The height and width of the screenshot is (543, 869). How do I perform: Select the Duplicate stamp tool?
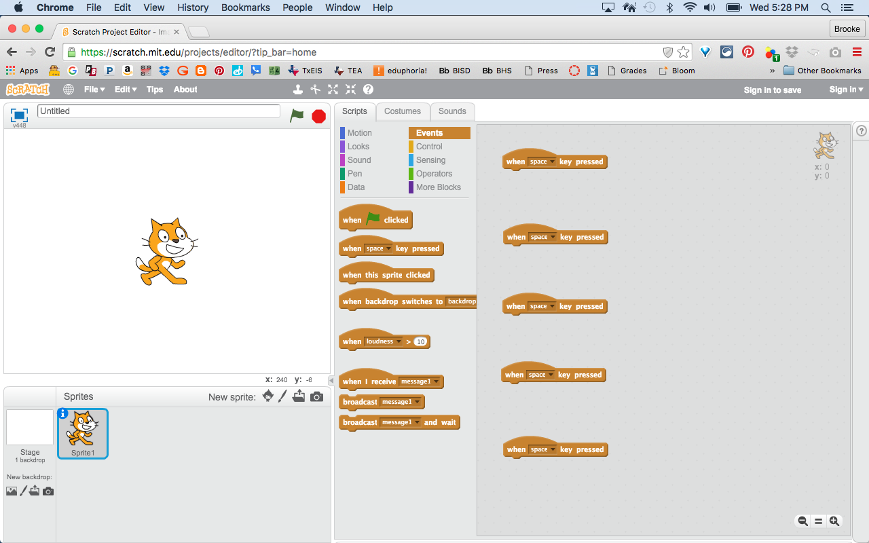297,90
